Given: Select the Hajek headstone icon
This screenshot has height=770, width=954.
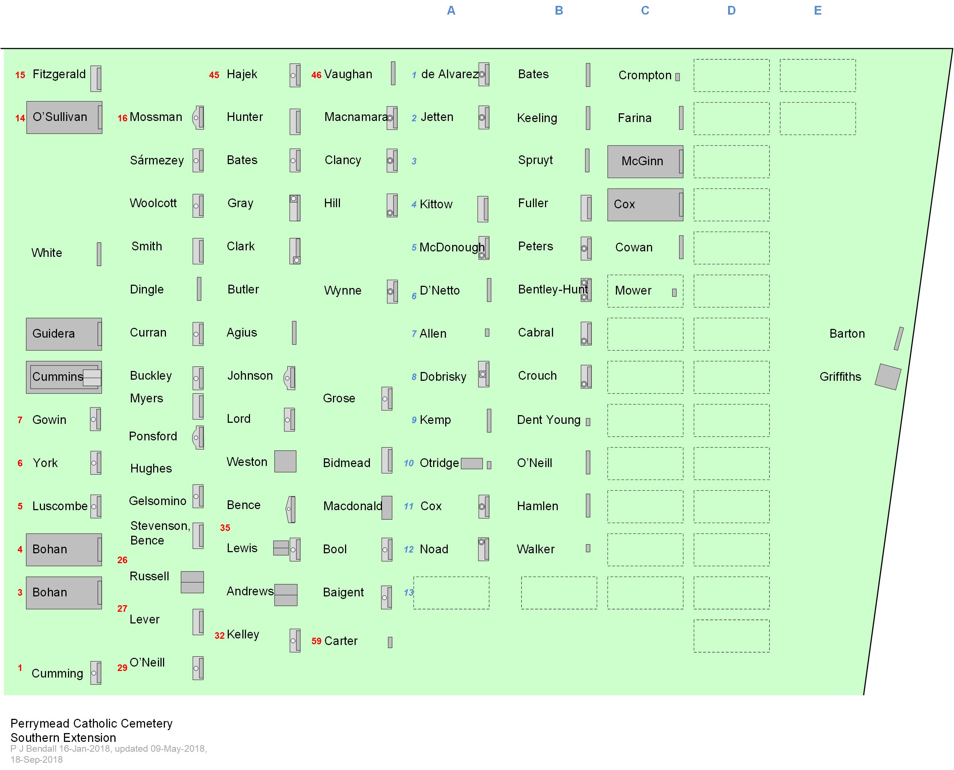Looking at the screenshot, I should pyautogui.click(x=295, y=75).
